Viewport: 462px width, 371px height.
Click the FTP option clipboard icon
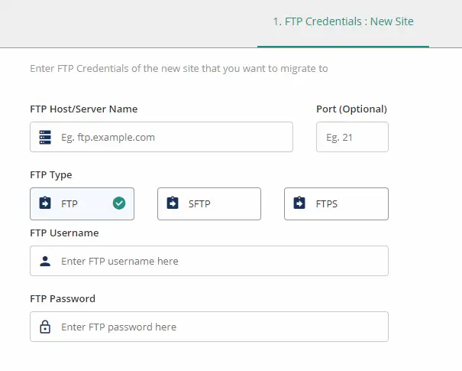(x=45, y=203)
